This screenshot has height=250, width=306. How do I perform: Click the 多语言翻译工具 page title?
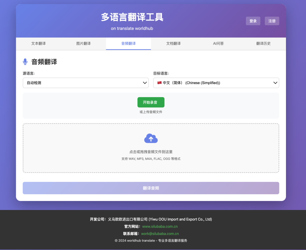[x=132, y=17]
